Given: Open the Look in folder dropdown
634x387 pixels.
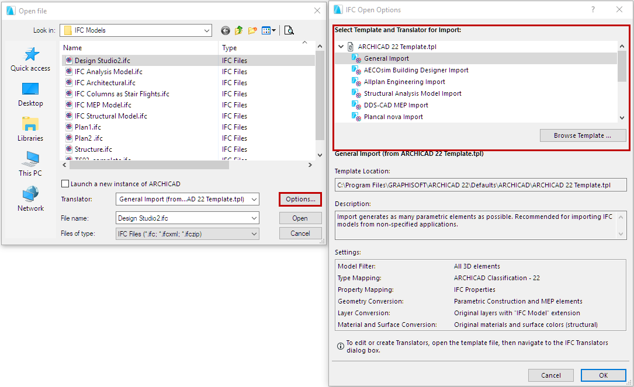Looking at the screenshot, I should [207, 30].
